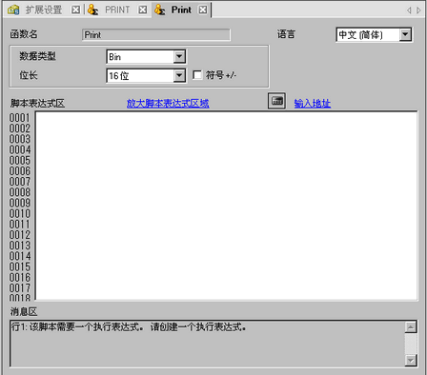Show next tabs with right arrow
Viewport: 427px width, 375px height.
click(x=418, y=10)
